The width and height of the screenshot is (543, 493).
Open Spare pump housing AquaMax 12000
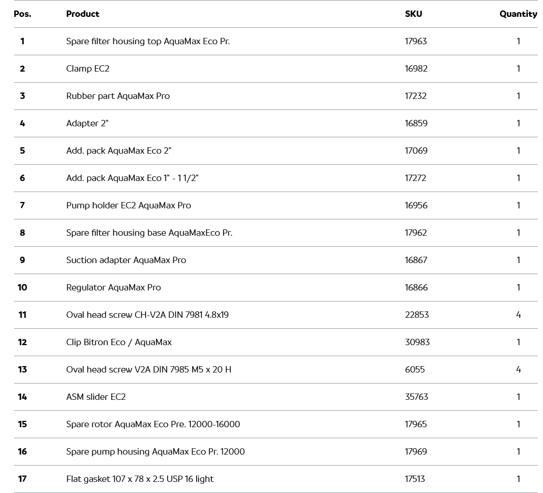point(155,452)
